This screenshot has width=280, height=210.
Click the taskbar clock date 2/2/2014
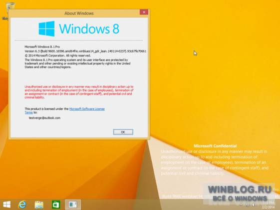pos(268,207)
